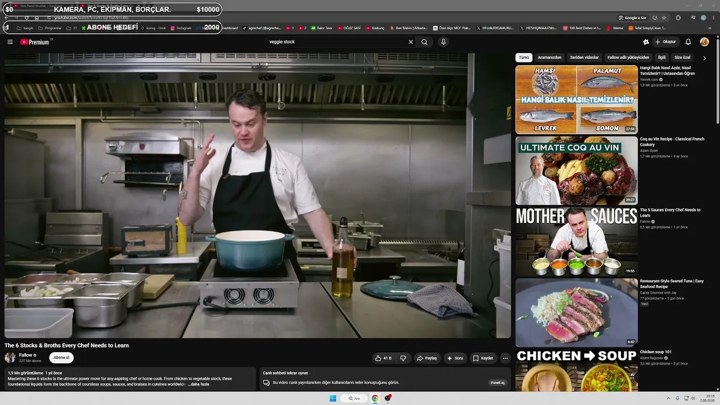Open the Meme bookmark
Screen dimensions: 720x405
615,28
